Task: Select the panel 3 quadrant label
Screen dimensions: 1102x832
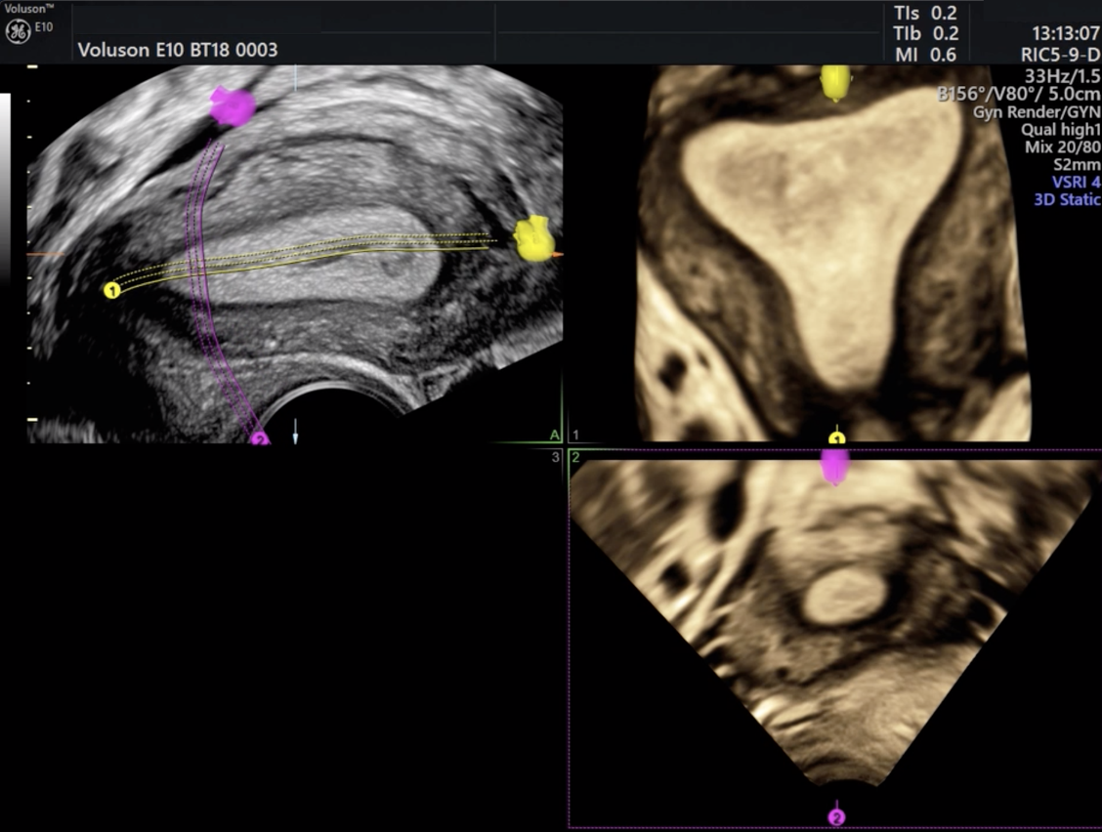Action: coord(556,457)
